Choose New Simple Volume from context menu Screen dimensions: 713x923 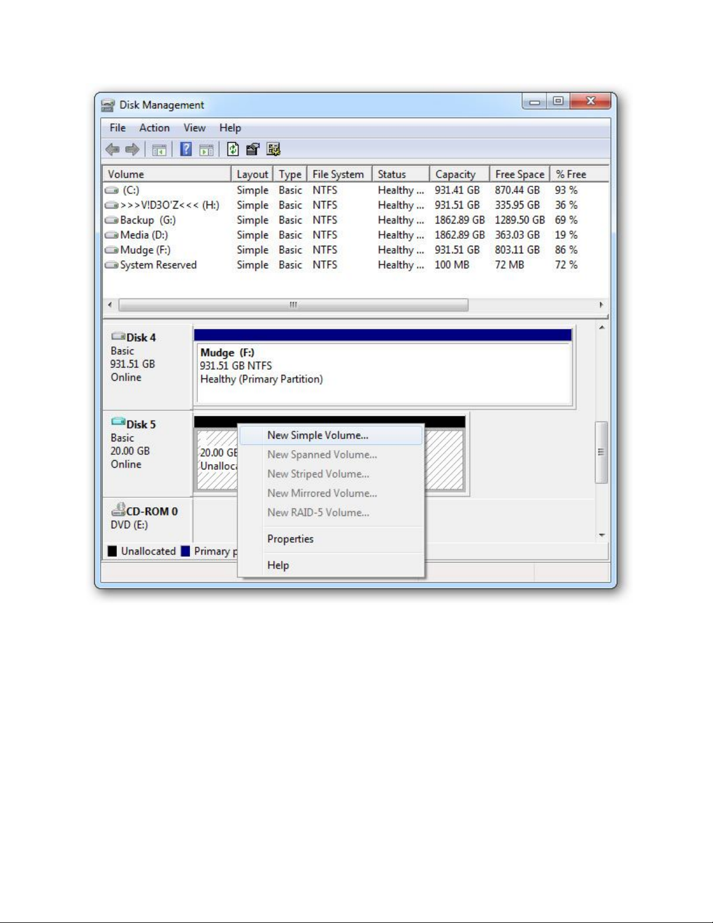[x=318, y=436]
